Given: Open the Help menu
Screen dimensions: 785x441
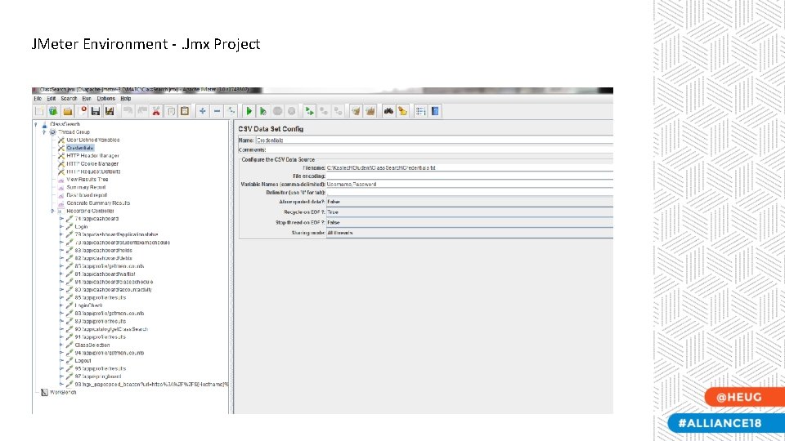Looking at the screenshot, I should coord(126,99).
